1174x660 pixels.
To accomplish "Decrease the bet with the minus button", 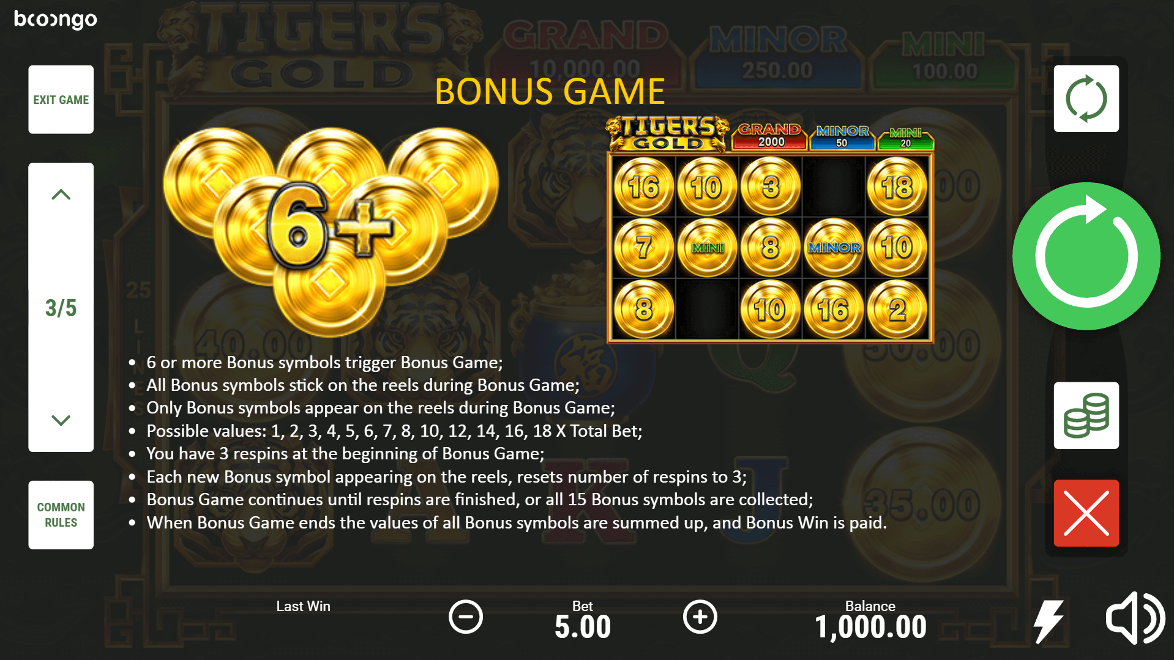I will click(465, 617).
